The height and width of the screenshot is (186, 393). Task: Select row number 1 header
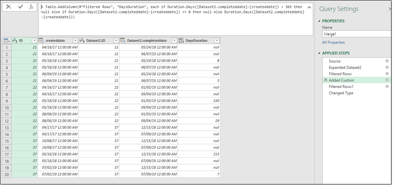[x=7, y=47]
